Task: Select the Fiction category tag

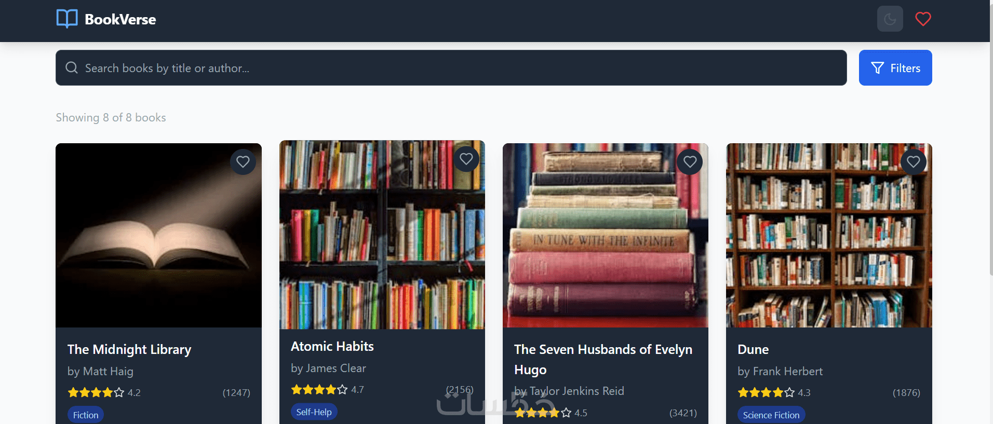Action: coord(86,415)
